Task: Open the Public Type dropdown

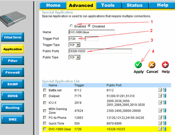Action: click(x=74, y=57)
